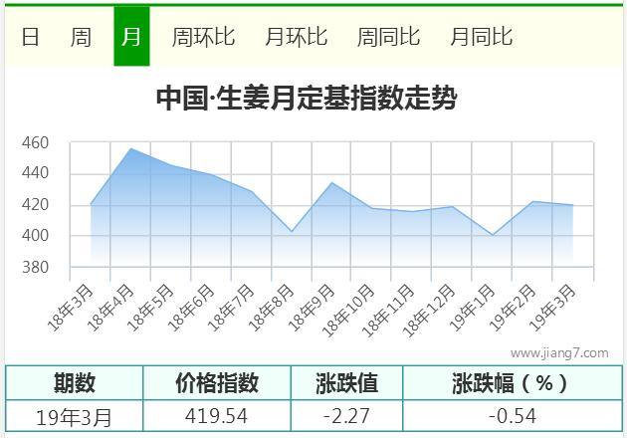Viewport: 627px width, 438px height.
Task: Click the 18年10月 x-axis label
Action: click(348, 310)
